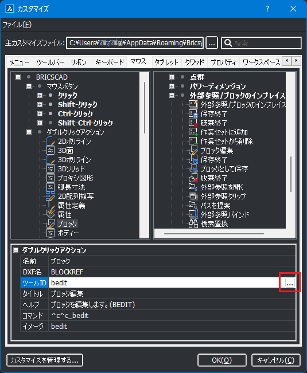Collapse the 外部参照/ブロックのインプレイス group
The width and height of the screenshot is (307, 373).
[x=172, y=95]
